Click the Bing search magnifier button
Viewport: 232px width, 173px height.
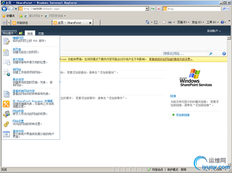tap(224, 9)
